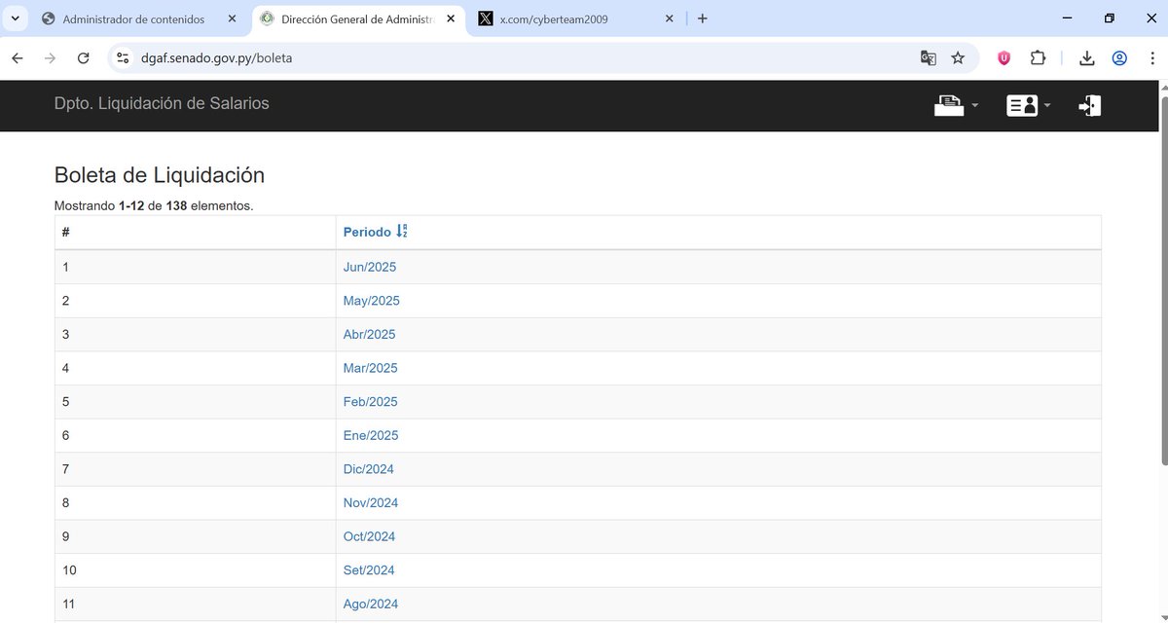Bookmark this page with the star icon

point(958,58)
